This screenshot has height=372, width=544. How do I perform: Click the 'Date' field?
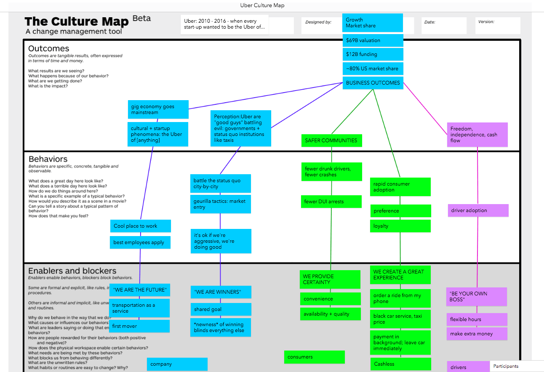coord(444,25)
